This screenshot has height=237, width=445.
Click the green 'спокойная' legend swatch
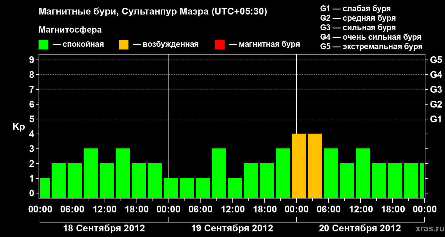(44, 45)
